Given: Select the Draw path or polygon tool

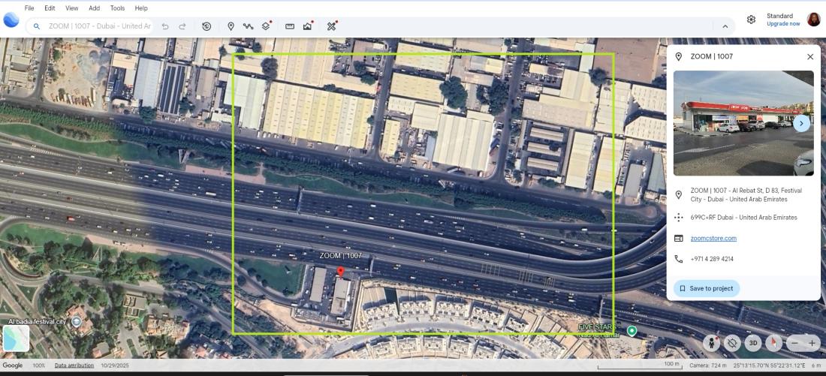Looking at the screenshot, I should click(x=248, y=26).
